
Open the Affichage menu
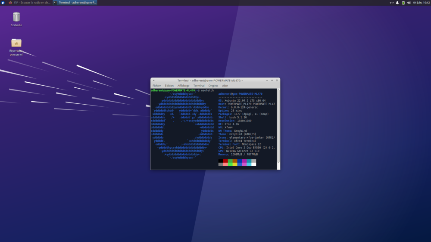click(183, 86)
